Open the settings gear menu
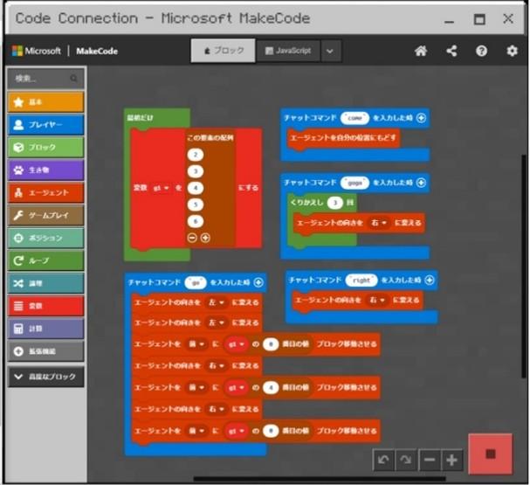The image size is (530, 485). [x=512, y=52]
